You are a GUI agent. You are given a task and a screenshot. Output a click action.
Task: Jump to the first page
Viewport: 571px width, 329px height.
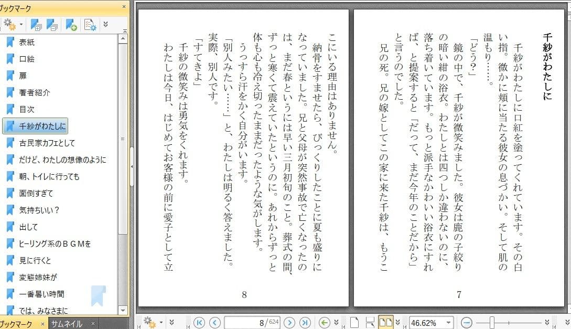click(199, 322)
